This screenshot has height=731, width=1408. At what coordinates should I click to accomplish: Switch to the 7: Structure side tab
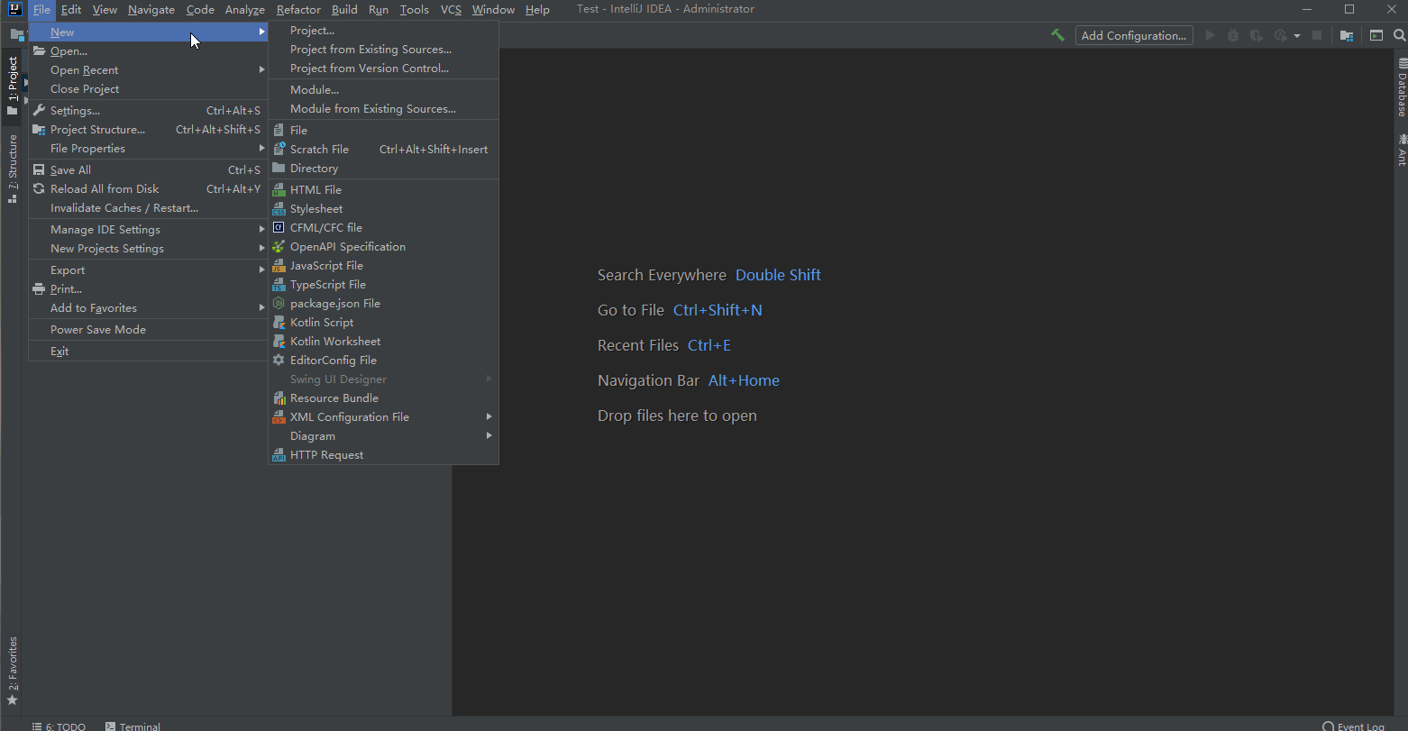pos(12,169)
